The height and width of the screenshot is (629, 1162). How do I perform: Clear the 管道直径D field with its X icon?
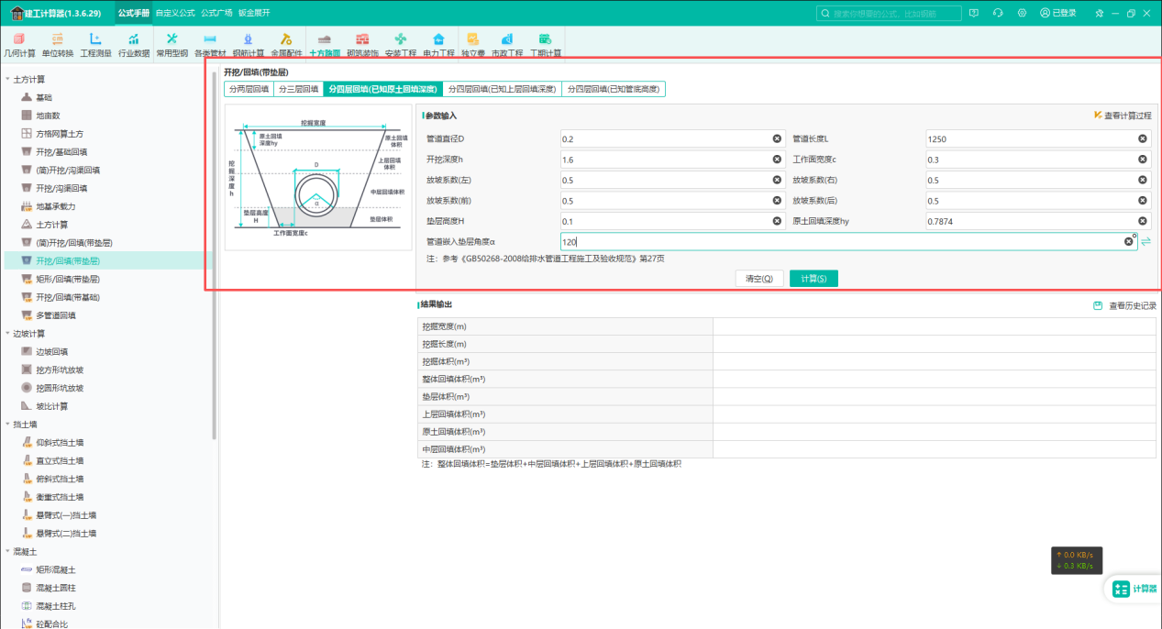pyautogui.click(x=777, y=139)
